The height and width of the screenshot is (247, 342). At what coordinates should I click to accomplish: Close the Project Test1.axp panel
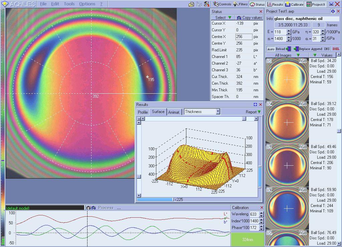(x=339, y=11)
